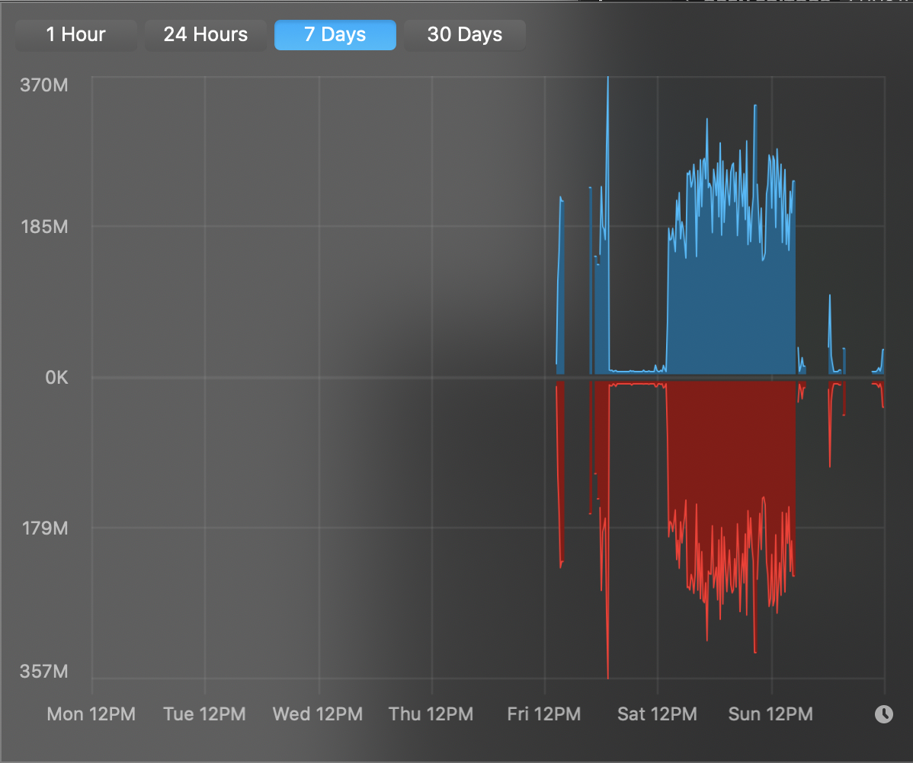Click the 370M label on the vertical axis
This screenshot has width=913, height=763.
[x=44, y=85]
